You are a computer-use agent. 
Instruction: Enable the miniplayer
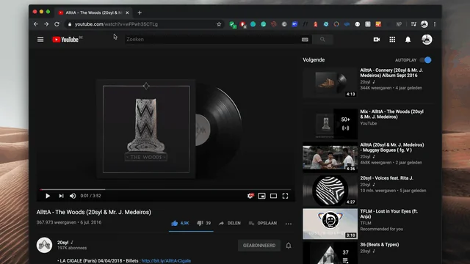(261, 196)
